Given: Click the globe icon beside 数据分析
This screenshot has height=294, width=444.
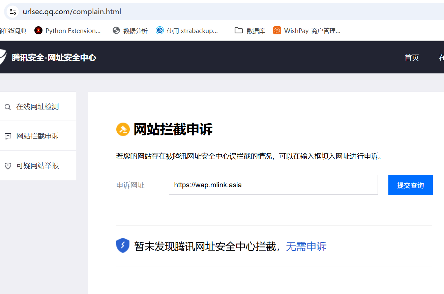Looking at the screenshot, I should click(x=116, y=31).
